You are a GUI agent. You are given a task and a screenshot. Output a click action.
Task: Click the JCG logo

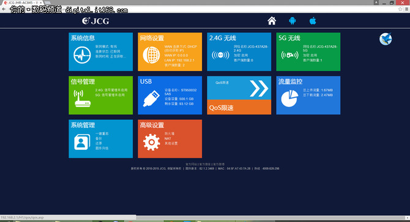click(x=95, y=21)
